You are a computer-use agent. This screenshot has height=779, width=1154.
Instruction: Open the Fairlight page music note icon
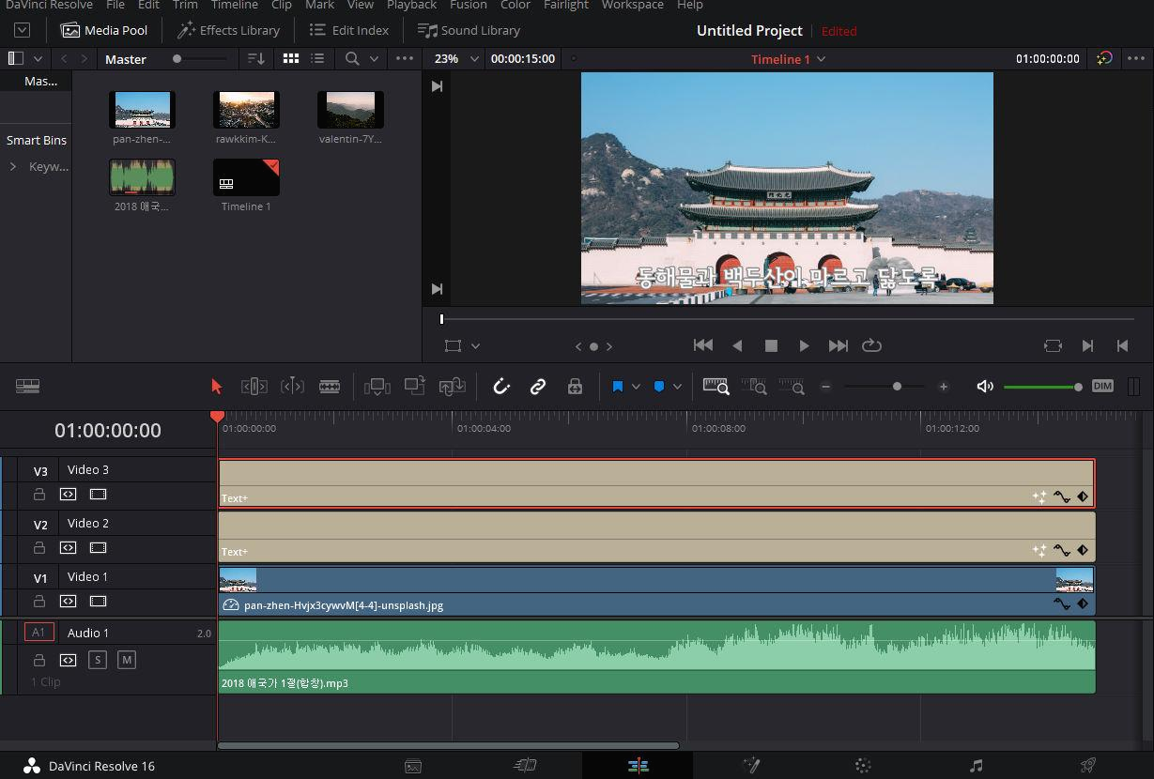point(976,766)
